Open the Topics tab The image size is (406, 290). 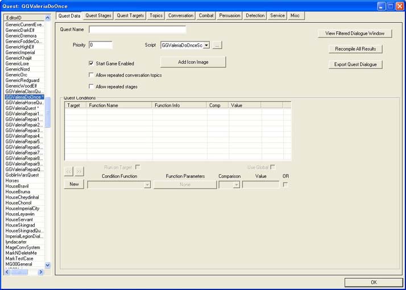156,15
